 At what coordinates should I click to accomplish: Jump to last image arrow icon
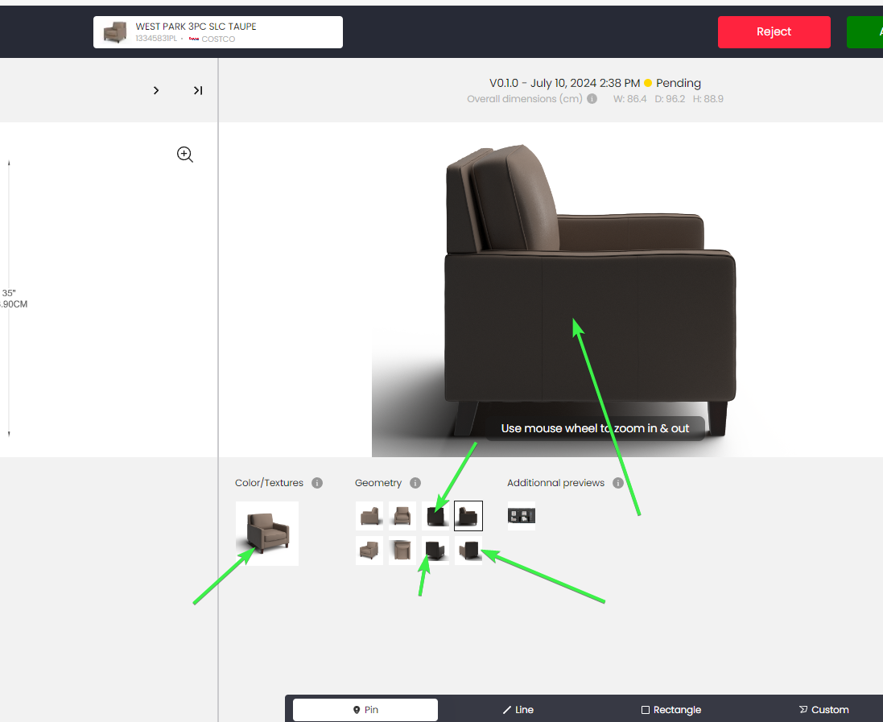pos(198,91)
